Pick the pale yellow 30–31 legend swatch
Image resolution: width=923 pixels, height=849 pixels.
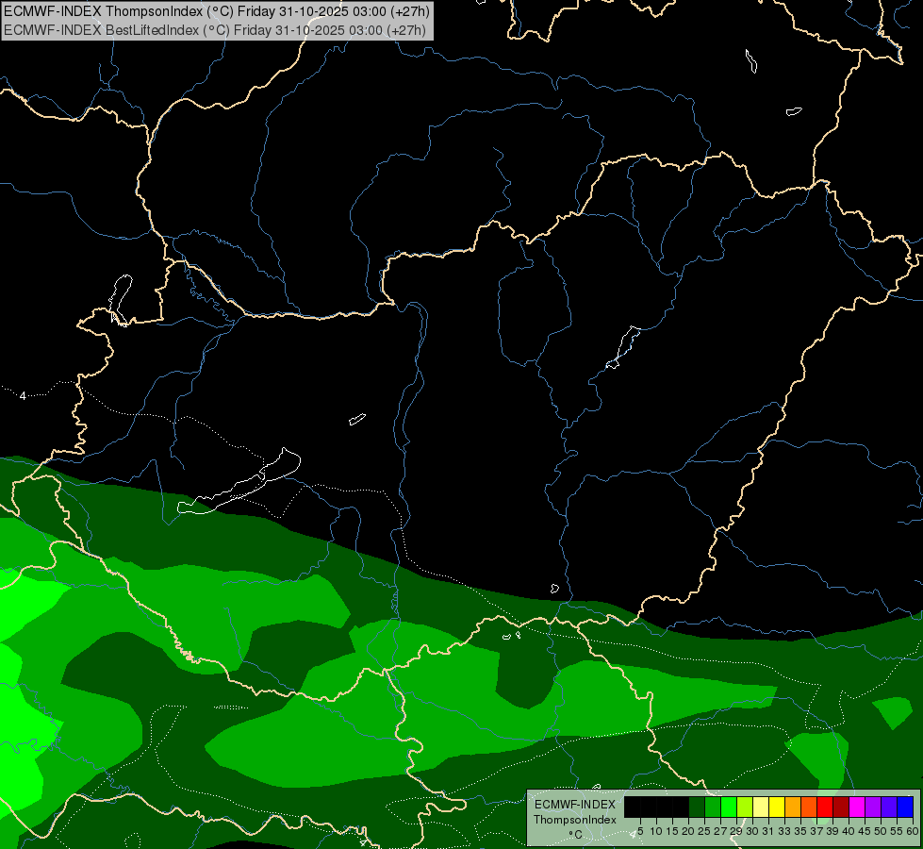tap(761, 807)
